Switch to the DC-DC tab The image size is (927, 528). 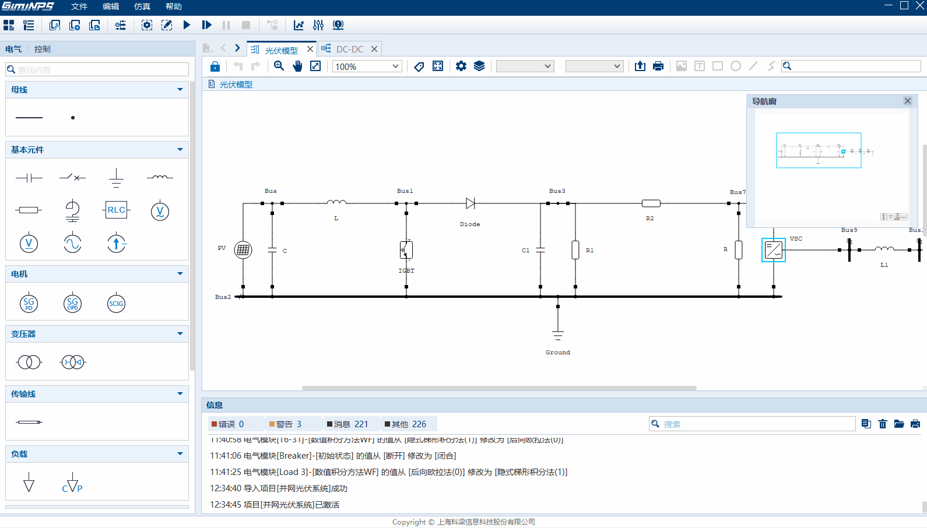349,50
